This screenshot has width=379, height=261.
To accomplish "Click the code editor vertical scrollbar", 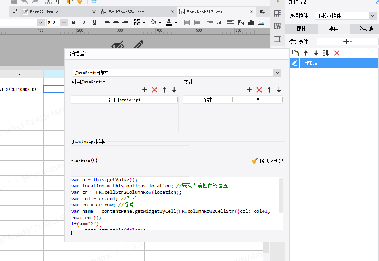I will click(x=281, y=195).
